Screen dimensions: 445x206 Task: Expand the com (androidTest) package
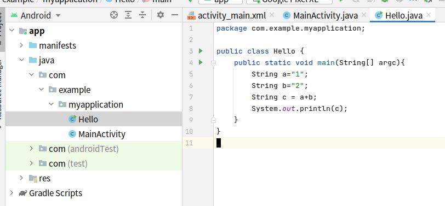coord(31,148)
